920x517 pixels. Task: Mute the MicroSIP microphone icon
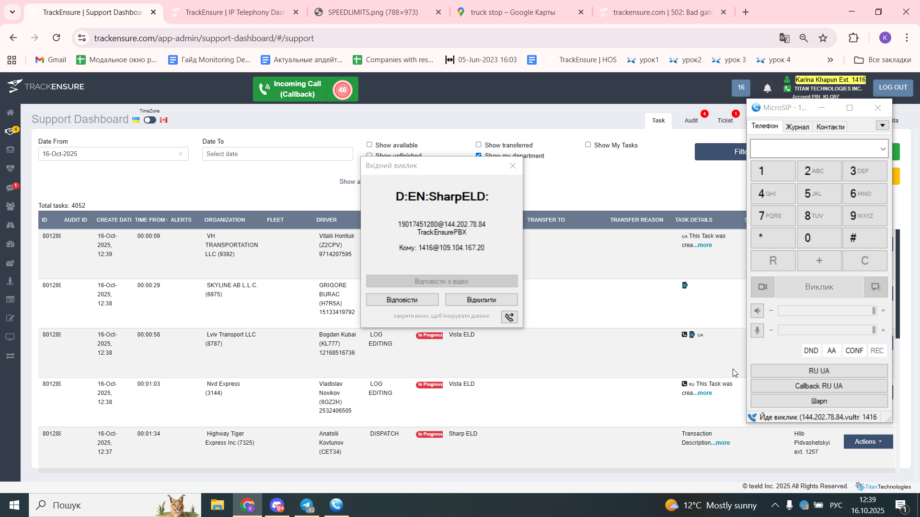point(757,330)
